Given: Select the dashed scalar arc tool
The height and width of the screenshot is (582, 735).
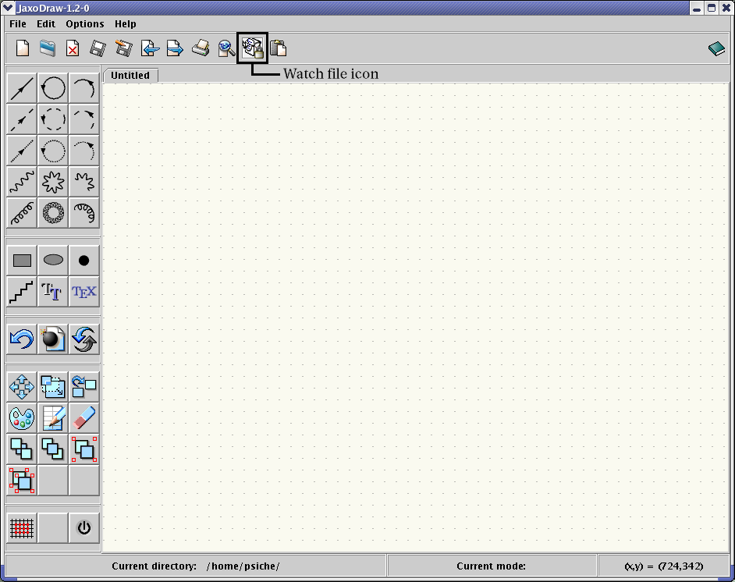Looking at the screenshot, I should 84,119.
